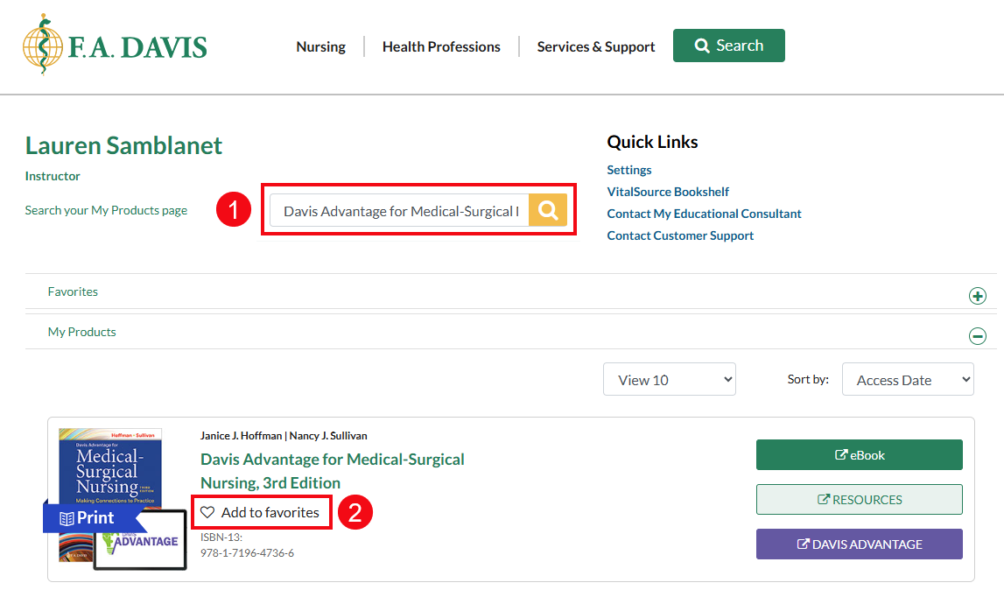Viewport: 1004px width, 590px height.
Task: Click the green Search button
Action: pos(728,46)
